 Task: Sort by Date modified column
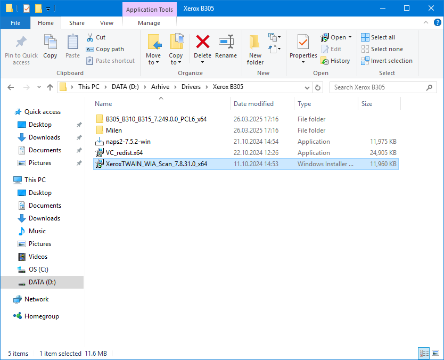click(x=262, y=104)
